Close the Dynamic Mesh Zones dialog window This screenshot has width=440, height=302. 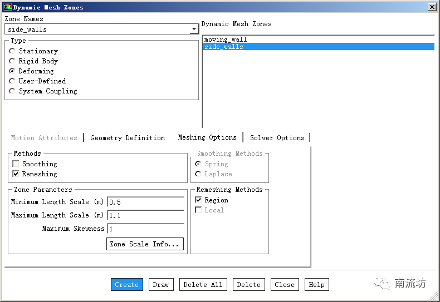pos(432,7)
